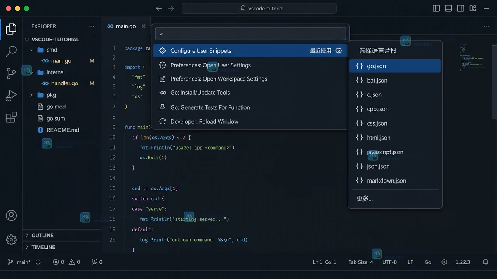Image resolution: width=497 pixels, height=279 pixels.
Task: Select css.json snippet file
Action: coord(395,123)
